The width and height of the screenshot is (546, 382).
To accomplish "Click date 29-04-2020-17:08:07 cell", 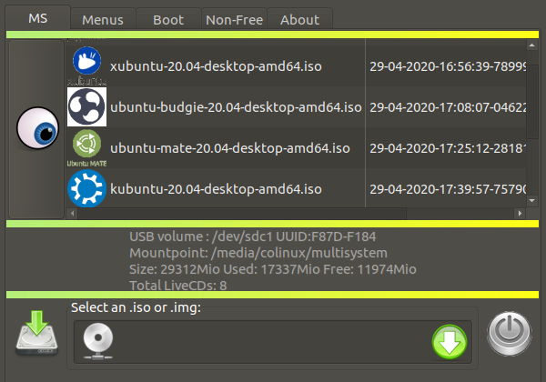I will coord(448,107).
